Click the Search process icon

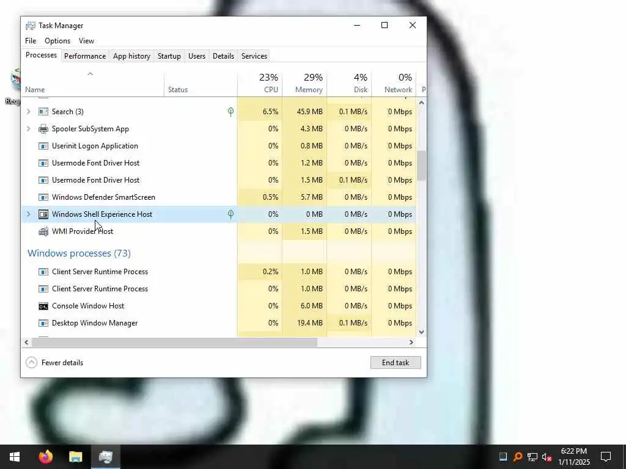point(43,112)
